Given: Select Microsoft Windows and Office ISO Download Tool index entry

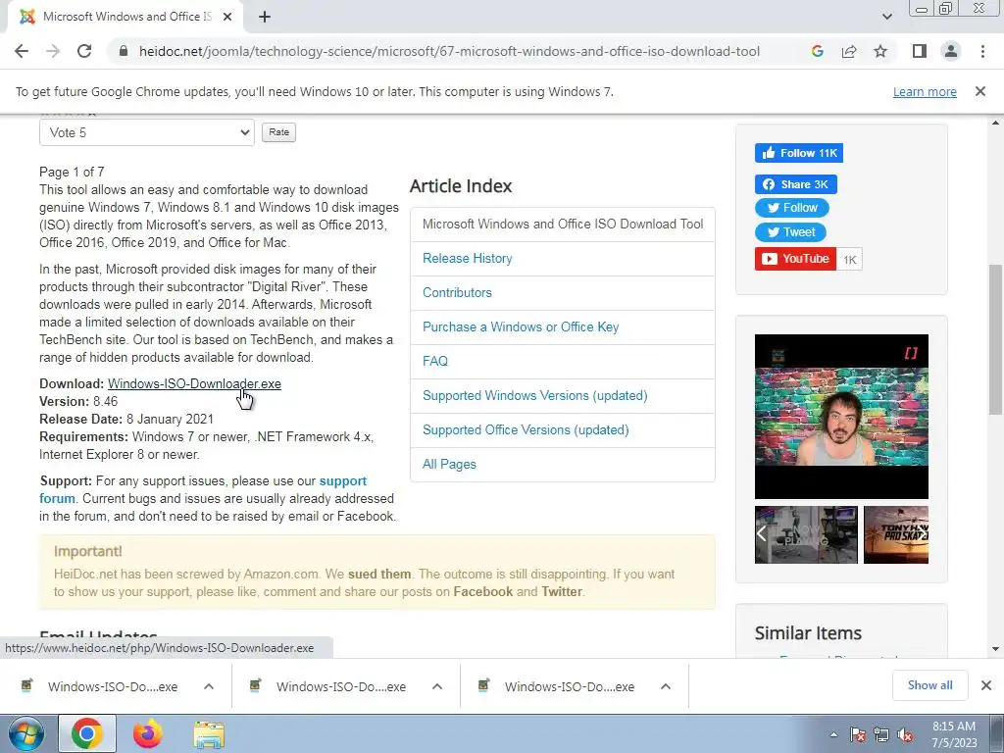Looking at the screenshot, I should coord(562,225).
